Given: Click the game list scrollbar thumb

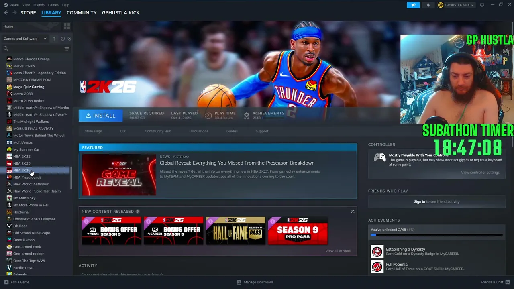Looking at the screenshot, I should pyautogui.click(x=71, y=178).
